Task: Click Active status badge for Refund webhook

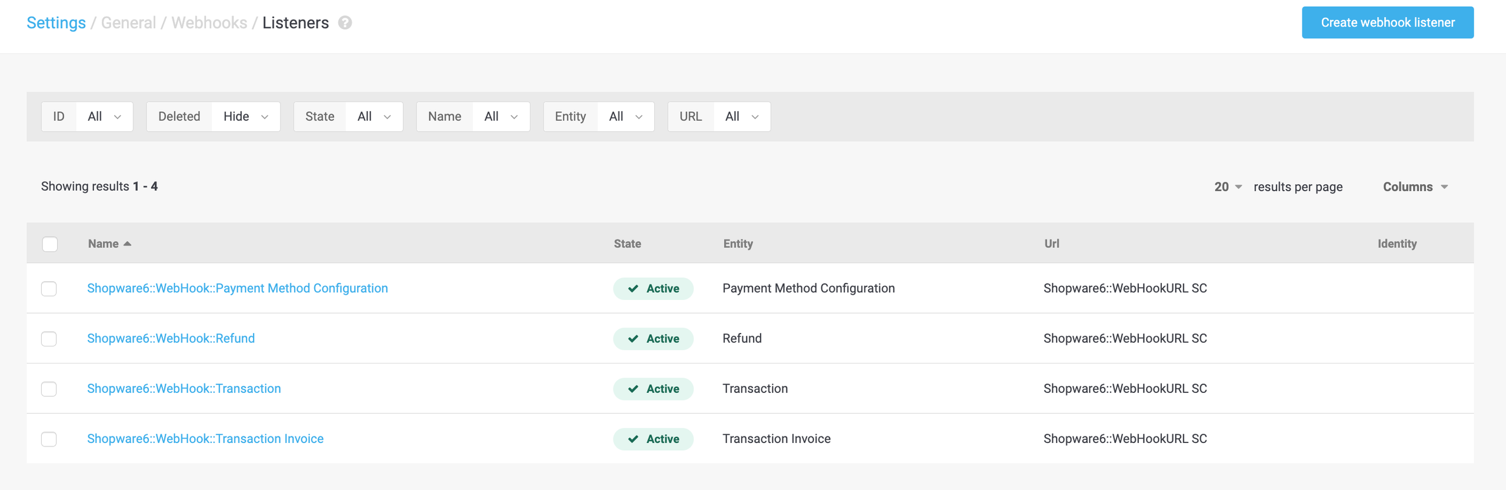Action: click(653, 339)
